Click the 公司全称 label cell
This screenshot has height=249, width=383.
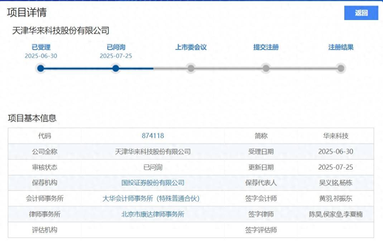coord(45,152)
